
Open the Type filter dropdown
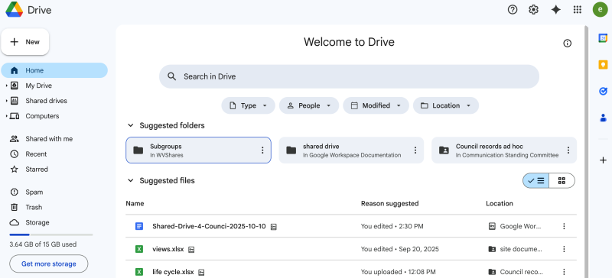click(x=248, y=105)
